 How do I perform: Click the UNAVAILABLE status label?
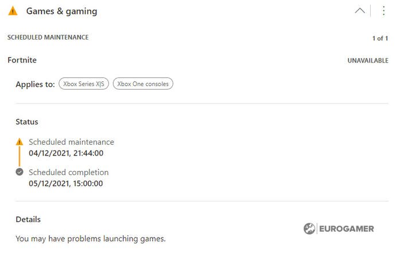pos(368,61)
